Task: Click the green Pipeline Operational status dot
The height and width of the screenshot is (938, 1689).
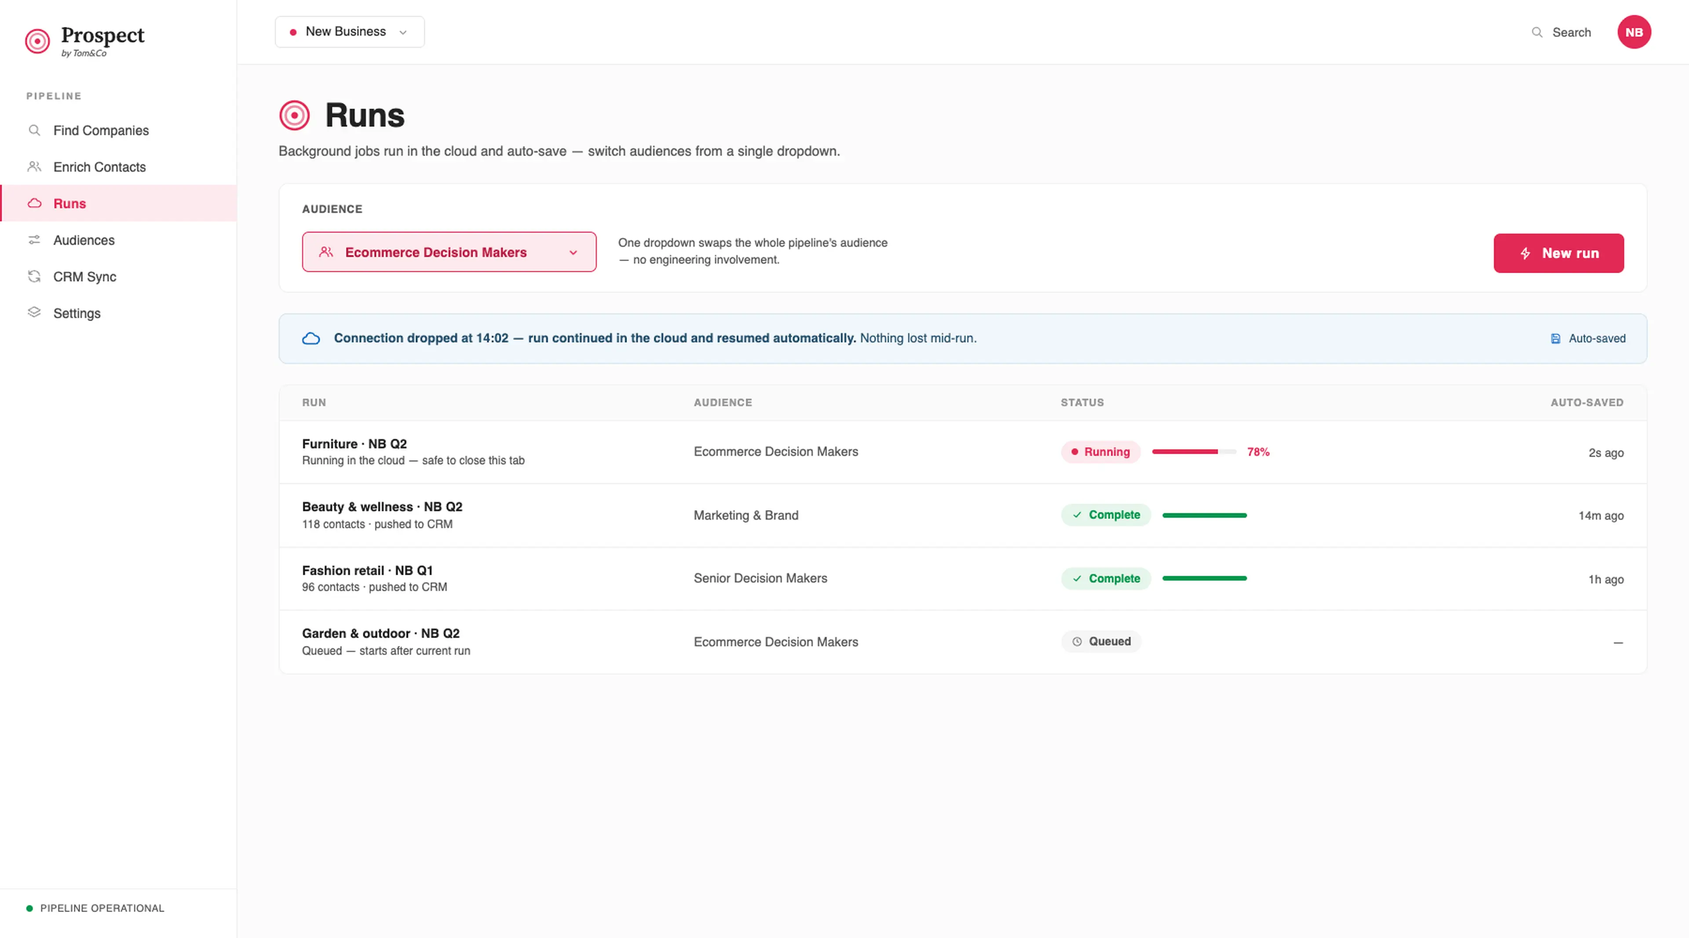Action: (x=29, y=909)
